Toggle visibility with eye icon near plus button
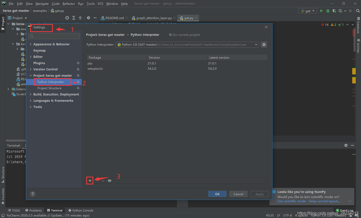 (x=109, y=180)
